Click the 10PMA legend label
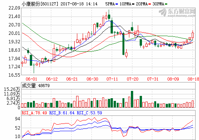 pos(126,4)
